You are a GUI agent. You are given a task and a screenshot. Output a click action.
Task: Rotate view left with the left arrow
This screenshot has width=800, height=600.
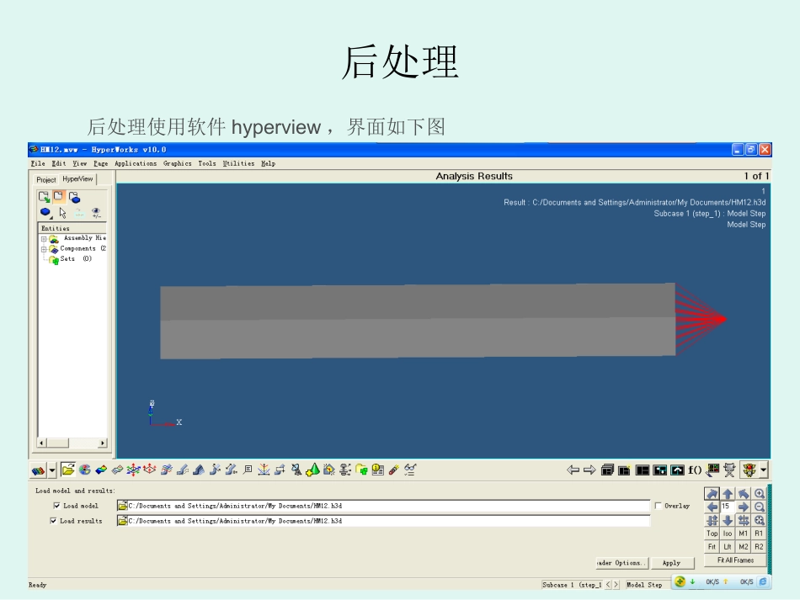[x=712, y=507]
